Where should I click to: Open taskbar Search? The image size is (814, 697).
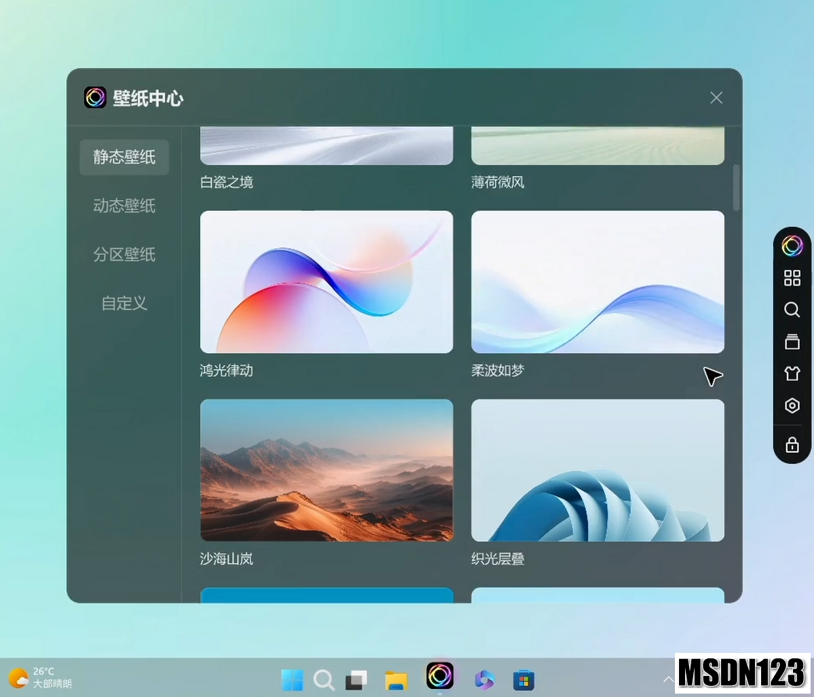point(324,679)
